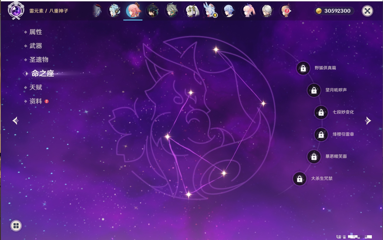Open locked constellation 暴恶嗤笑面
The image size is (383, 240).
pos(314,157)
